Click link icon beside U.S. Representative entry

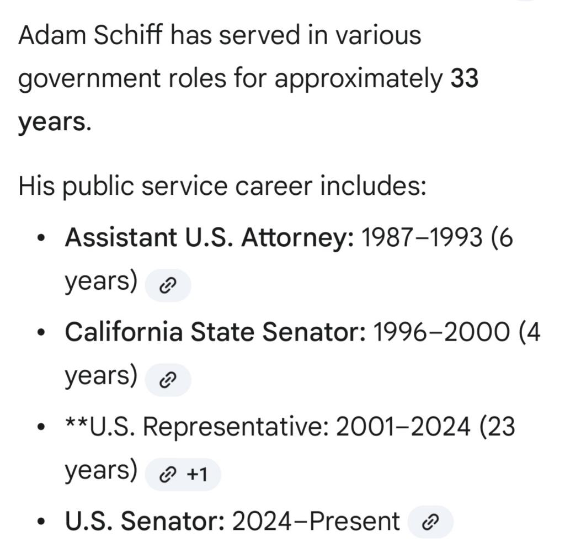tap(167, 475)
